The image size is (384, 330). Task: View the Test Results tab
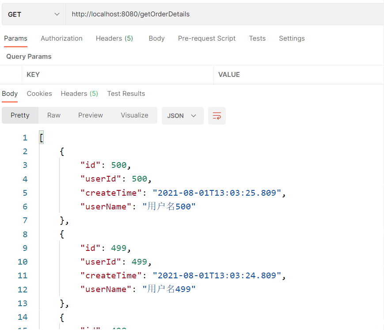click(126, 94)
